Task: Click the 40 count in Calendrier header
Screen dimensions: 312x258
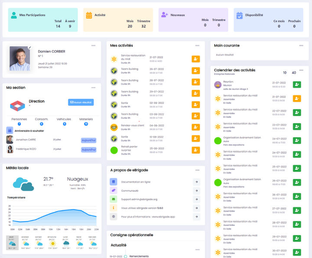Action: pyautogui.click(x=294, y=73)
